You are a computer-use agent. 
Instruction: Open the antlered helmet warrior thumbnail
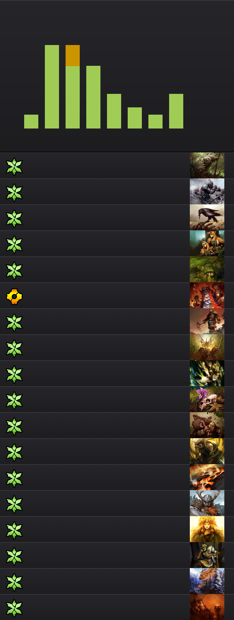tap(207, 503)
